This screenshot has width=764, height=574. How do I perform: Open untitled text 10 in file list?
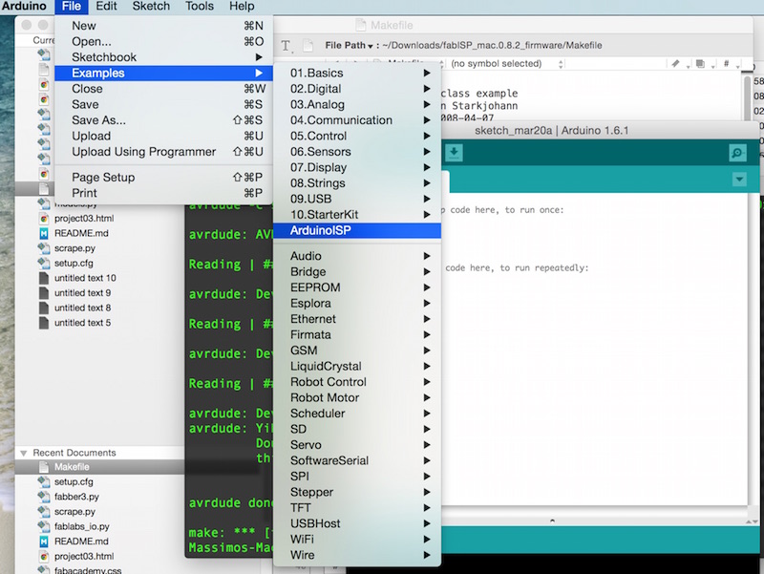point(85,277)
